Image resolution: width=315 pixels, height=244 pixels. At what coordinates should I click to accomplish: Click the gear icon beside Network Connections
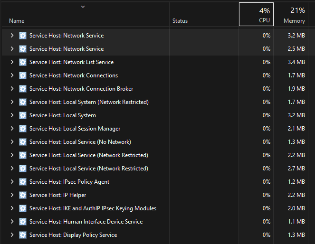point(23,75)
